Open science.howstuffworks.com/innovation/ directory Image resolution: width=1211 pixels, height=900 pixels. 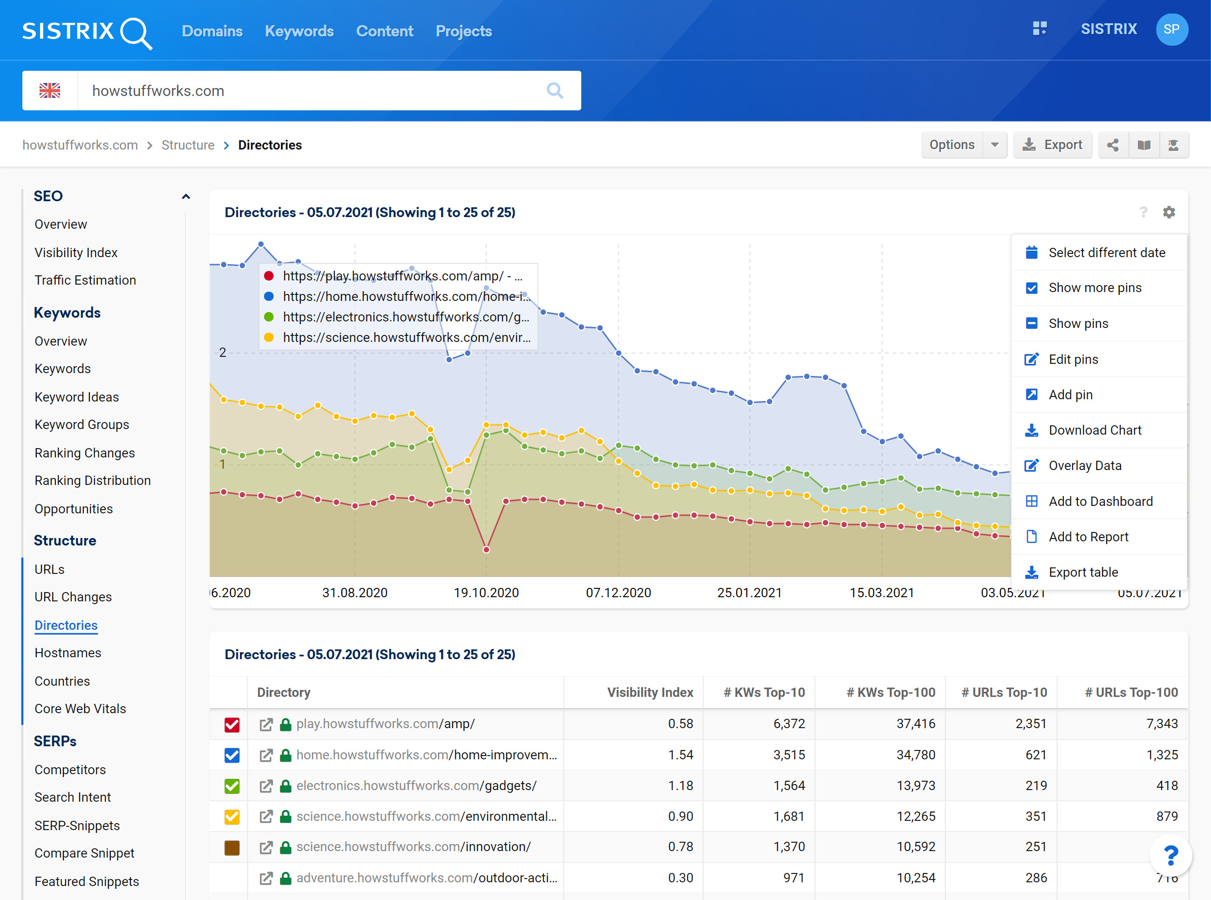tap(414, 848)
